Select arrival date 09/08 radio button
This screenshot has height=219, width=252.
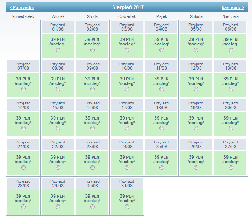93,89
